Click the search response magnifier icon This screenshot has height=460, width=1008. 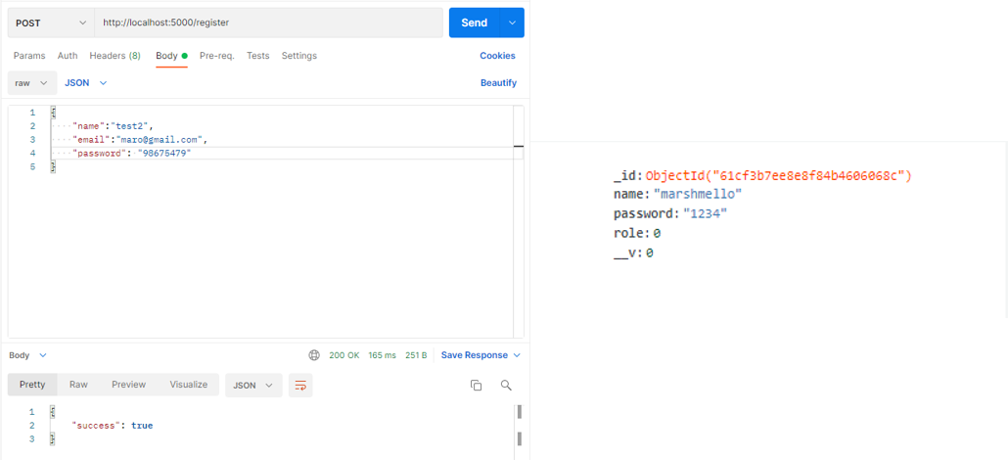click(506, 386)
